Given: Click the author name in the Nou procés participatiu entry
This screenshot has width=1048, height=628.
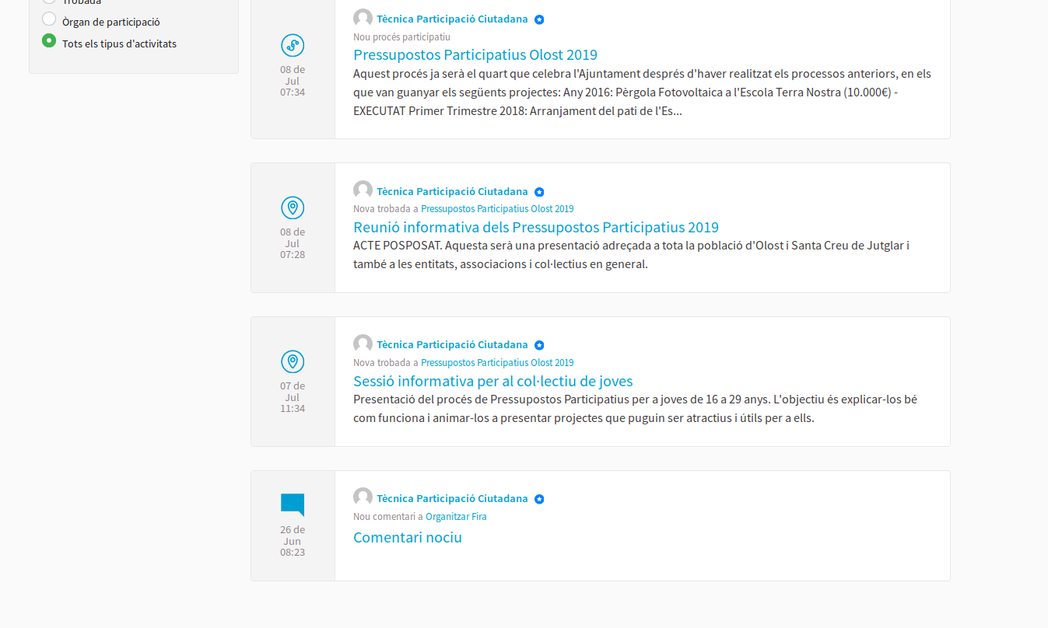Looking at the screenshot, I should [x=452, y=19].
